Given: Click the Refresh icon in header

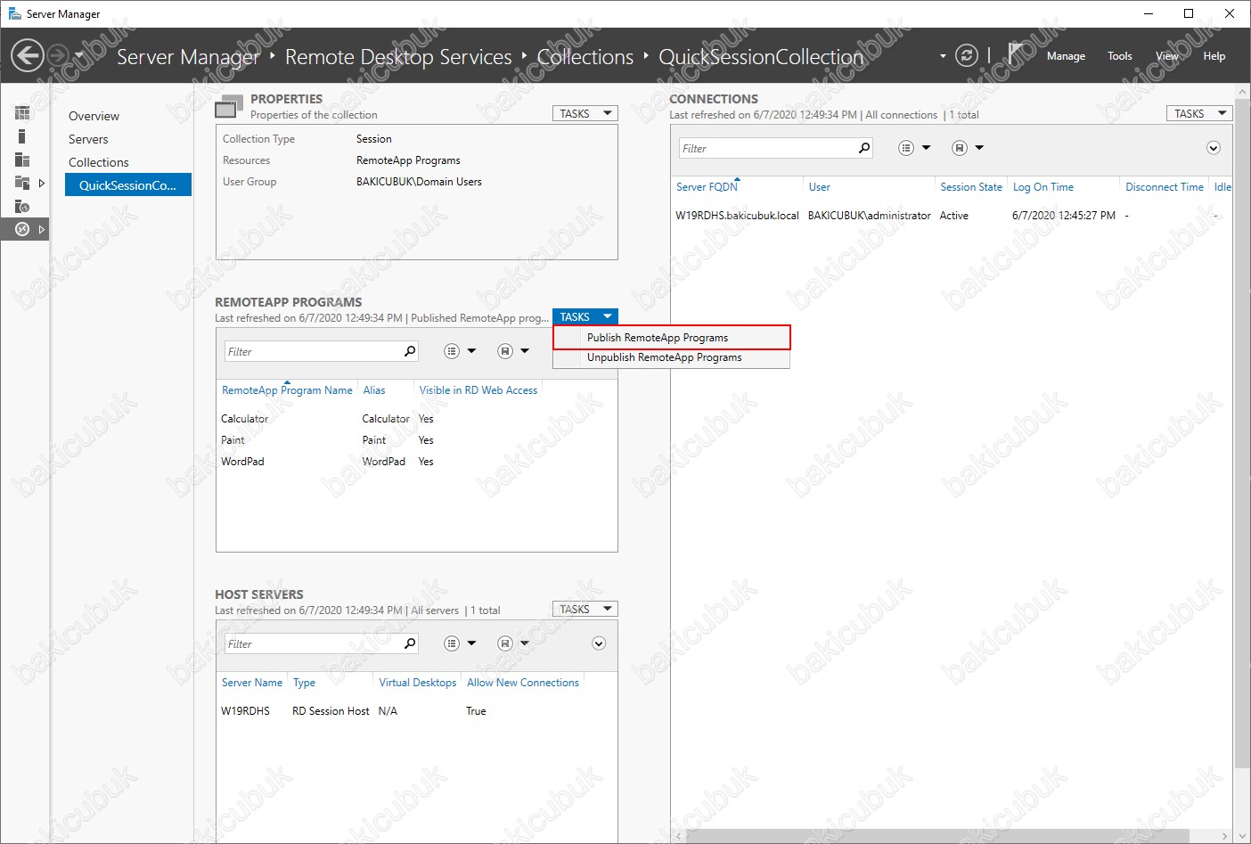Looking at the screenshot, I should point(967,55).
